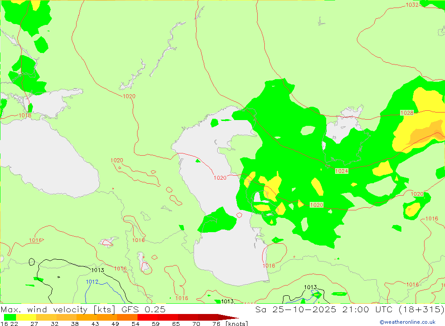
Task: Click the boxed '1024' isobar label
Action: click(341, 171)
